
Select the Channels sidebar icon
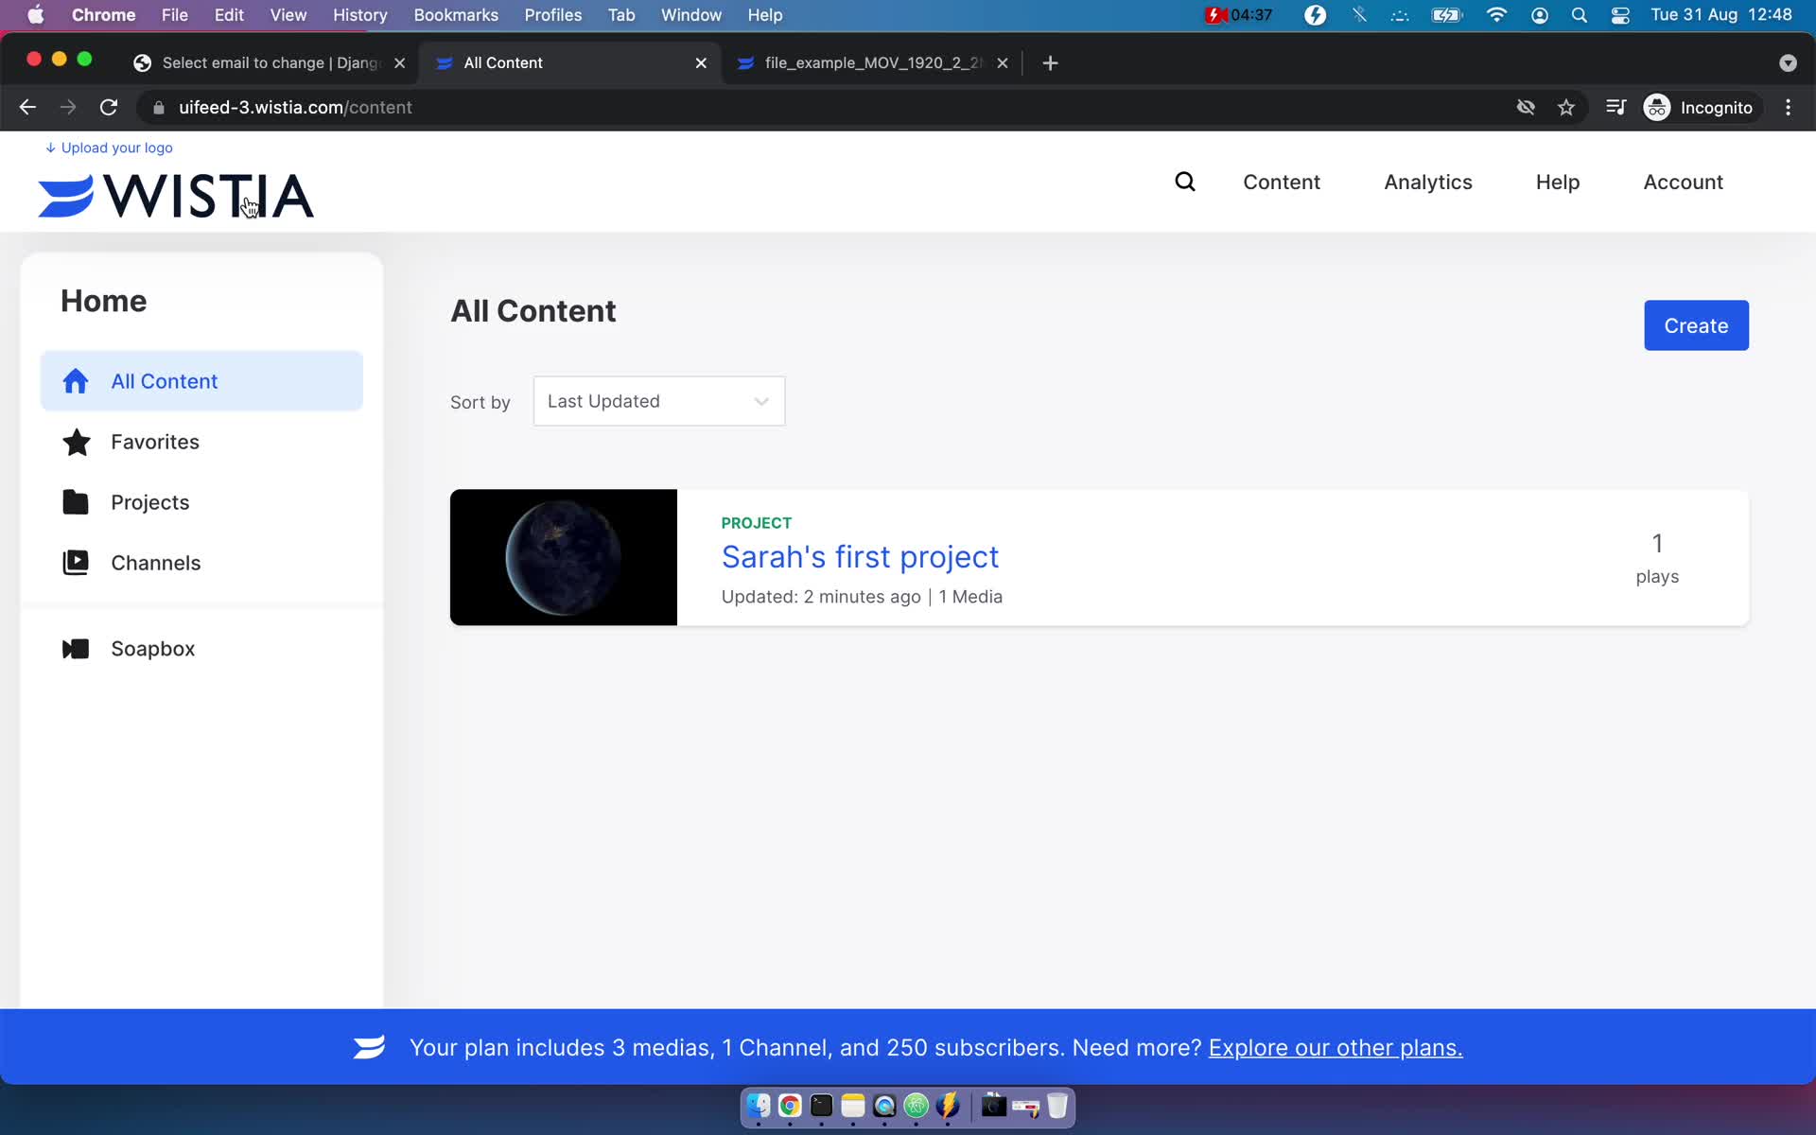(76, 562)
